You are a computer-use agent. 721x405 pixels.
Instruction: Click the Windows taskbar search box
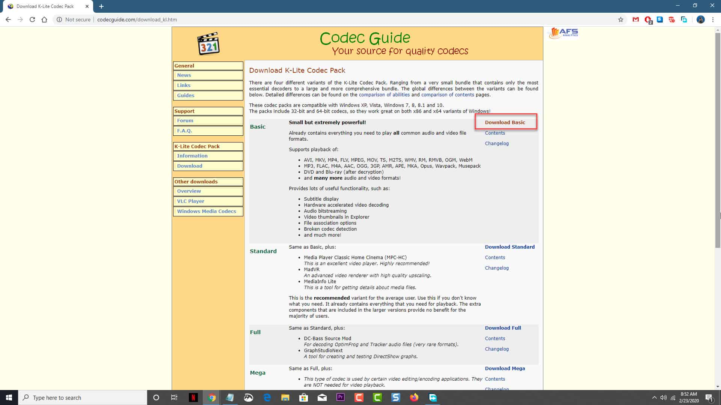click(x=83, y=397)
